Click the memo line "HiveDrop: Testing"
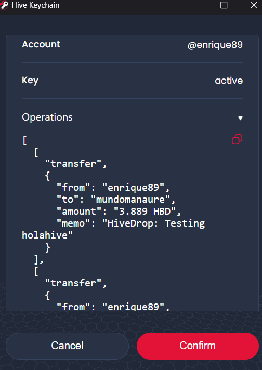Viewport: 262px width, 370px height. tap(153, 223)
